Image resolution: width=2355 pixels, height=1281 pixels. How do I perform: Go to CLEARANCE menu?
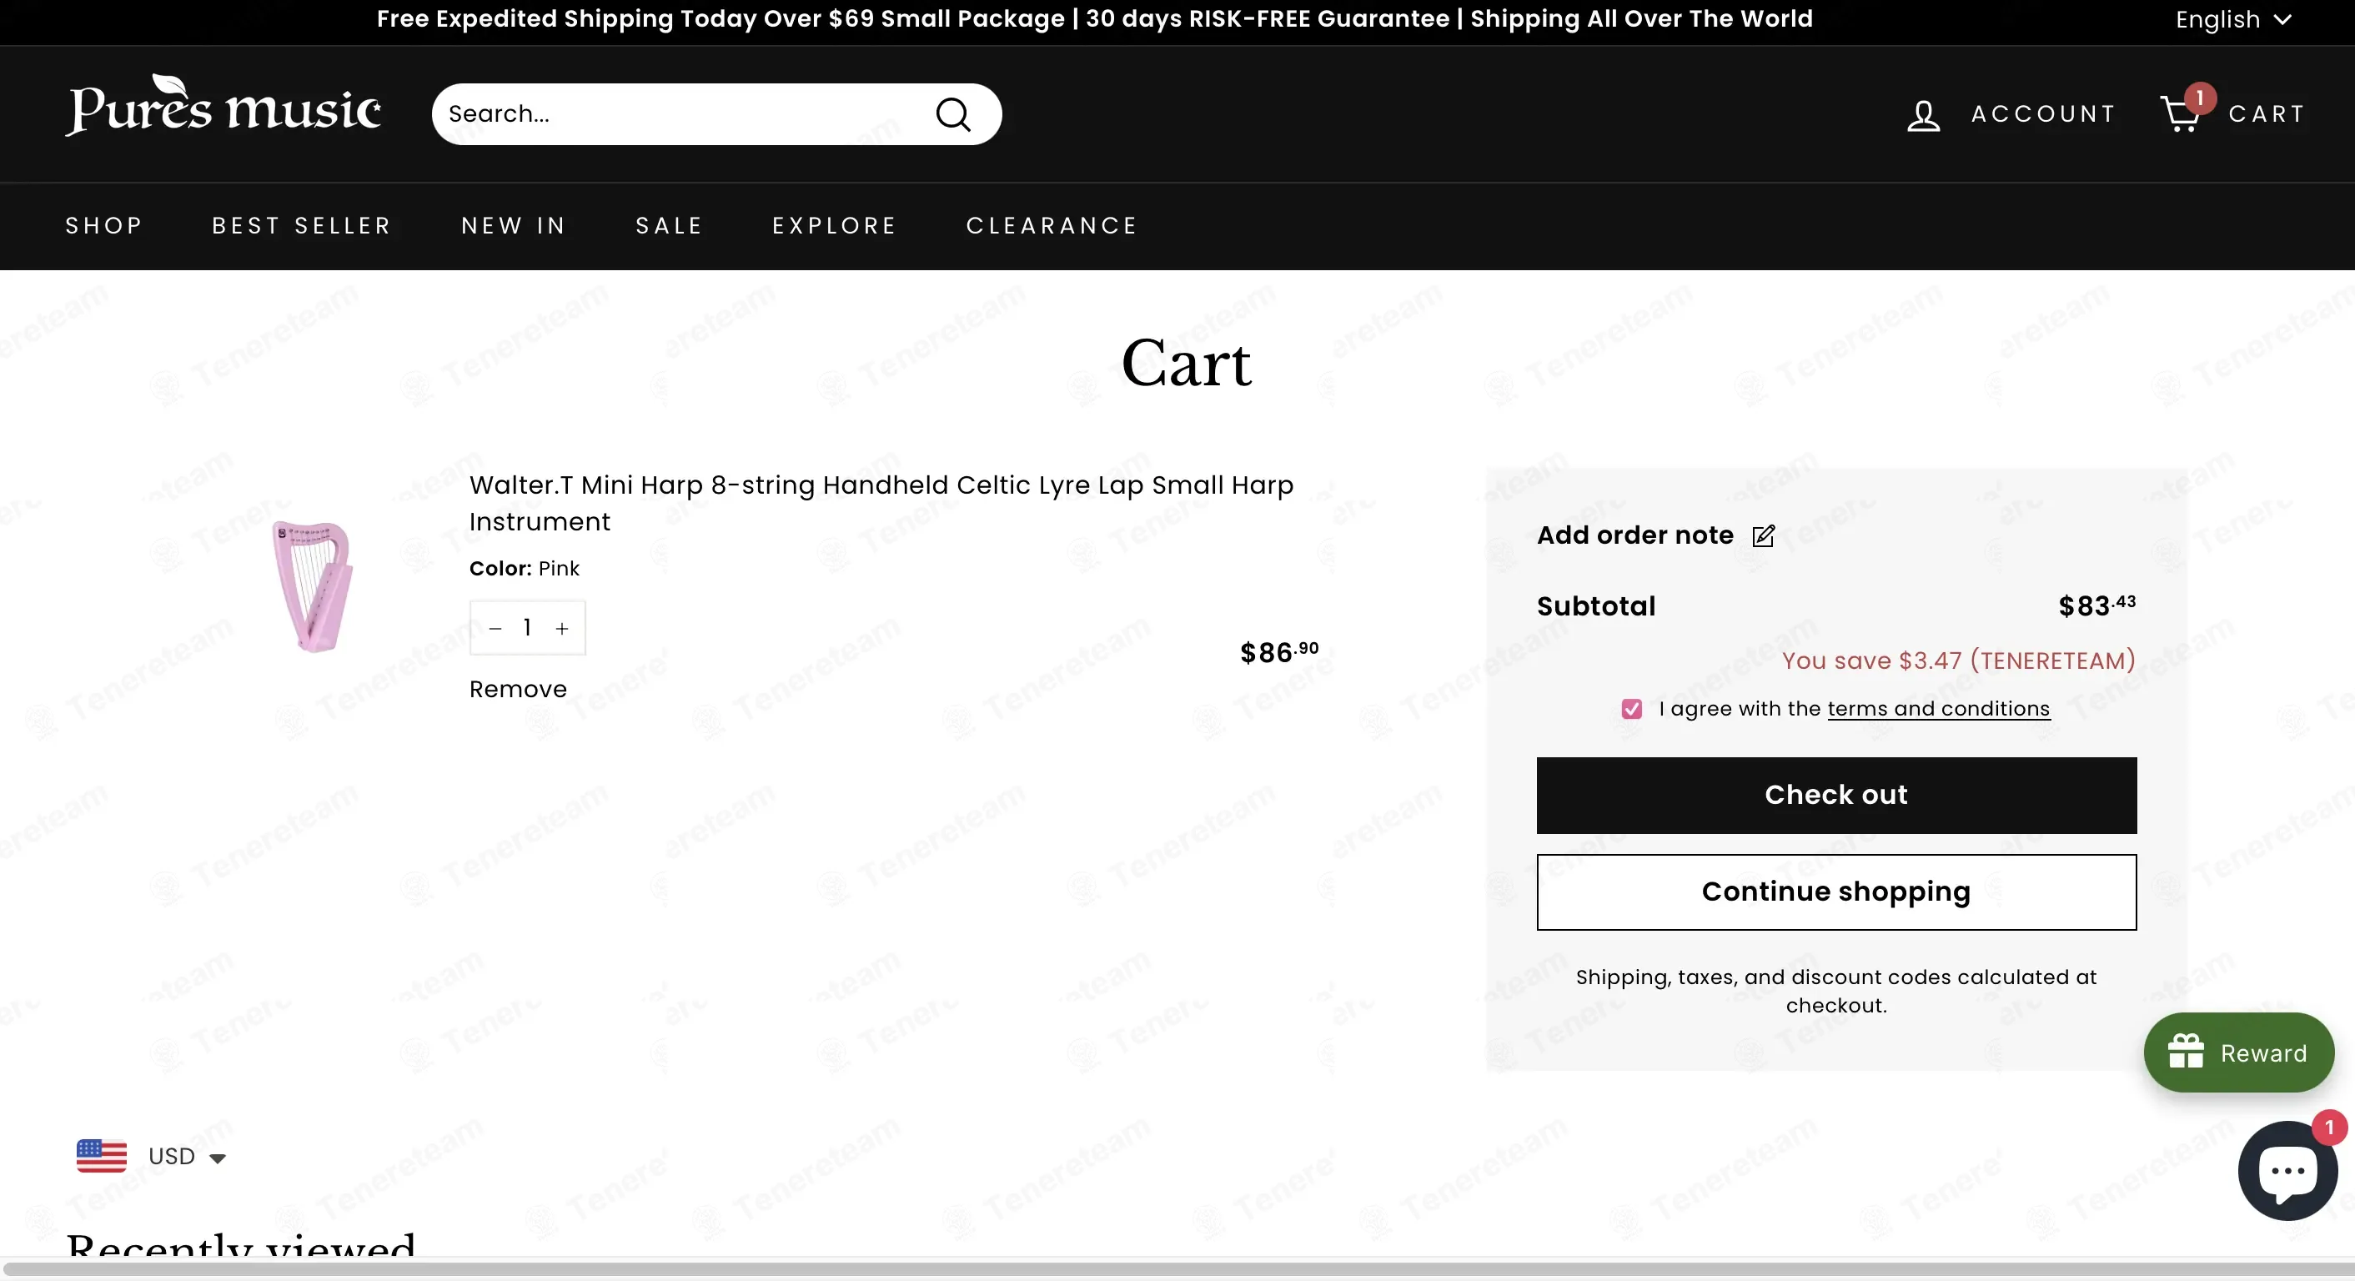[x=1052, y=226]
